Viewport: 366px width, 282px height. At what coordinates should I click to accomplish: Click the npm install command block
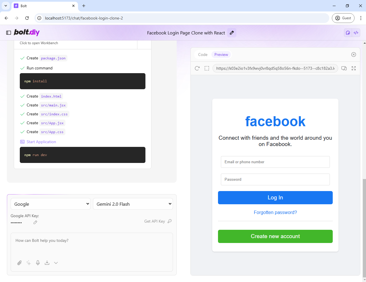click(x=83, y=81)
